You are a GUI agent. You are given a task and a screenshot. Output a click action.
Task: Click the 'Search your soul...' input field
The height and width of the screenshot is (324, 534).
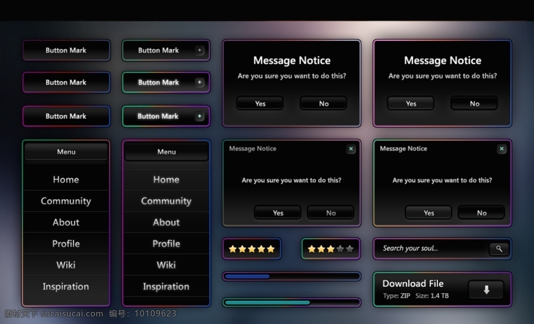coord(432,249)
